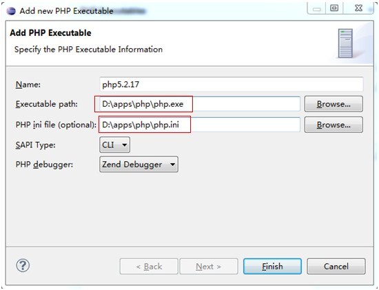Click the arrow of the SAPI Type combo

[125, 145]
